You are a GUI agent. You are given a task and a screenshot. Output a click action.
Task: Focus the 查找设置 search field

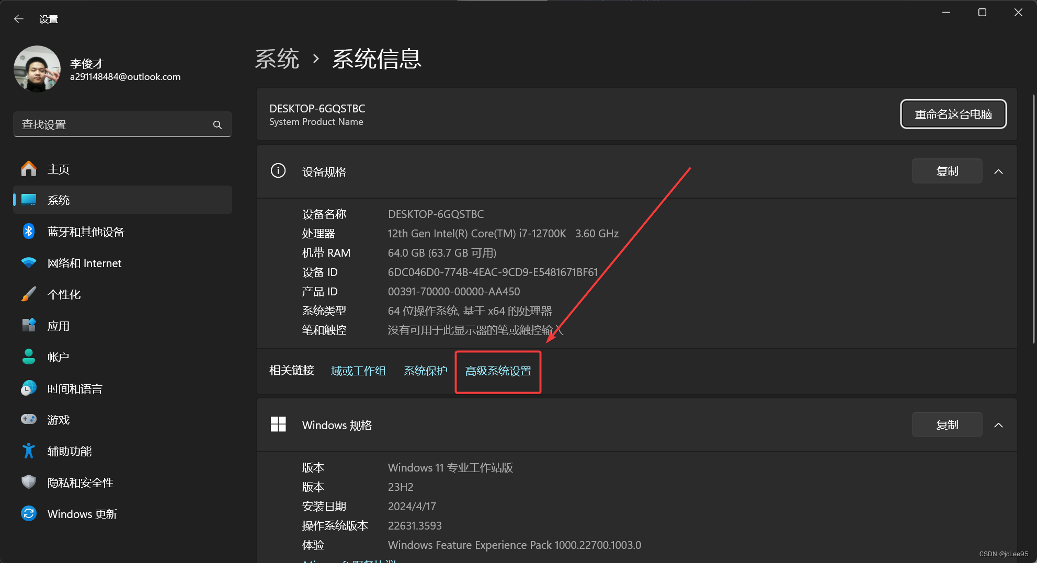[122, 124]
